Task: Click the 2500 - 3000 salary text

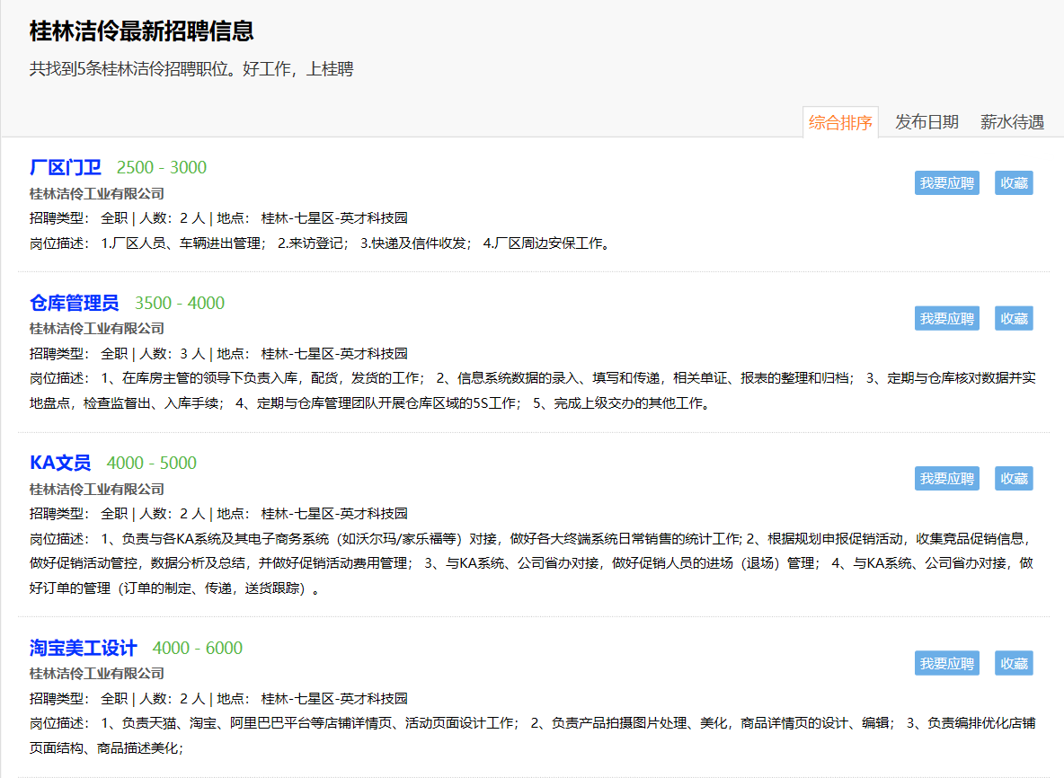Action: click(162, 168)
